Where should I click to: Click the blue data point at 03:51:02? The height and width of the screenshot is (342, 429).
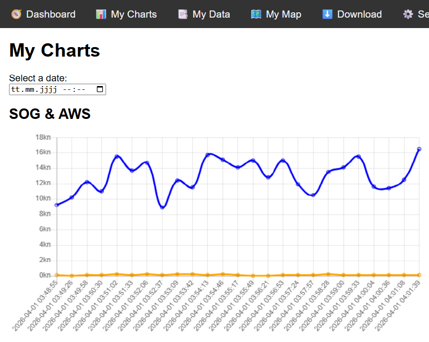pos(117,156)
